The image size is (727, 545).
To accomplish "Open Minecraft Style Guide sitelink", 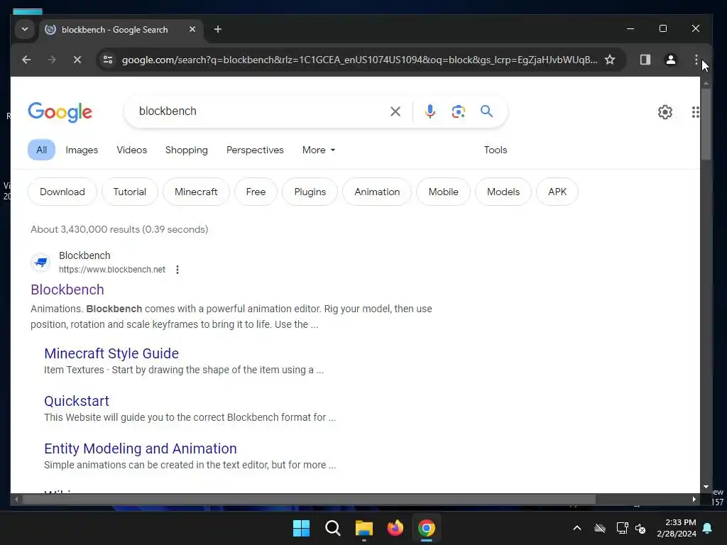I will 111,353.
